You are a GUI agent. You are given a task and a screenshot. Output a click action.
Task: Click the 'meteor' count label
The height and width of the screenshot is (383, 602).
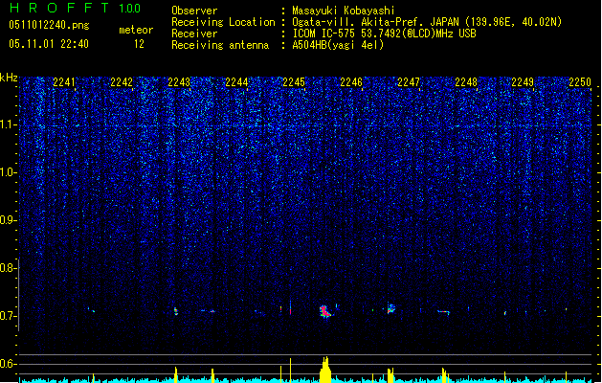click(x=136, y=30)
